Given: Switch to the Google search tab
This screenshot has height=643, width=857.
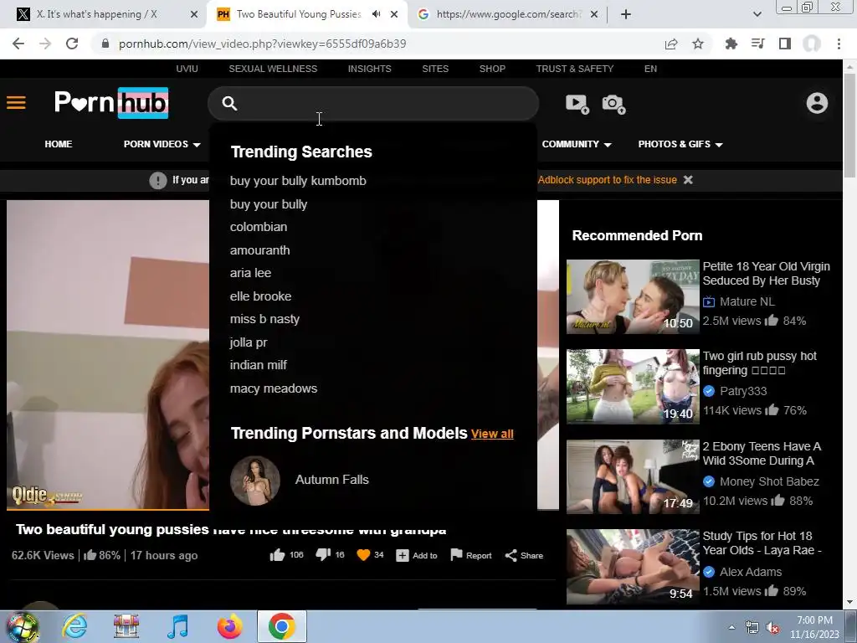Looking at the screenshot, I should coord(507,14).
